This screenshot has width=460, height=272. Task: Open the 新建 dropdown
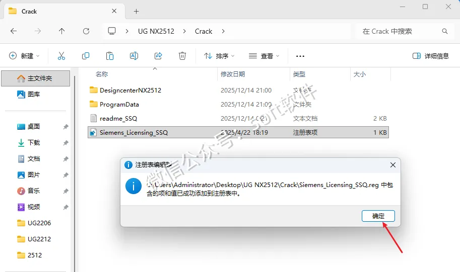click(24, 56)
